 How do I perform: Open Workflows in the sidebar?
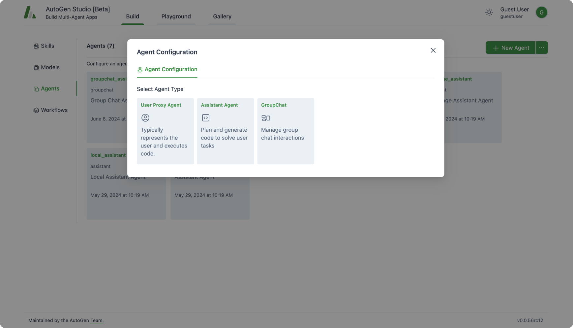tap(54, 110)
